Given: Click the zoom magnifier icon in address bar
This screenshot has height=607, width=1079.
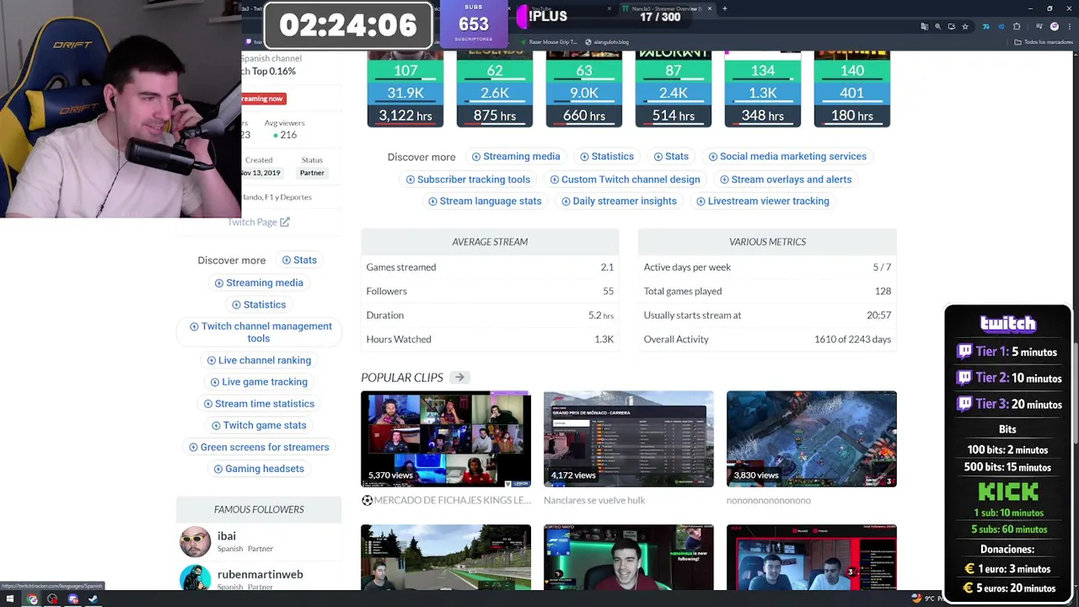Looking at the screenshot, I should point(938,26).
